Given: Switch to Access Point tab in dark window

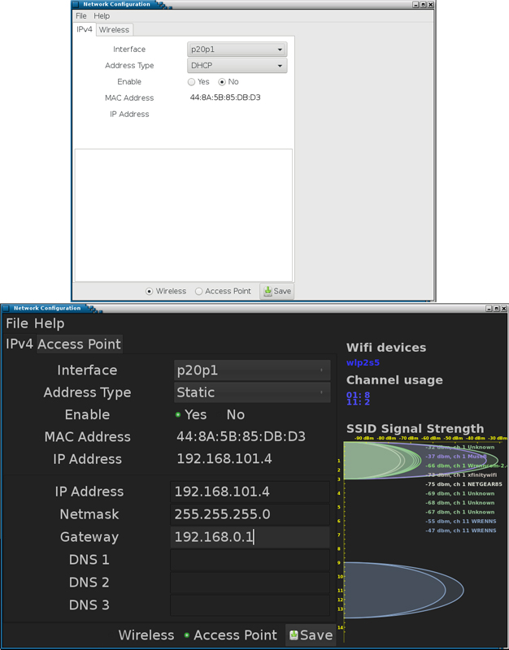Looking at the screenshot, I should point(79,344).
